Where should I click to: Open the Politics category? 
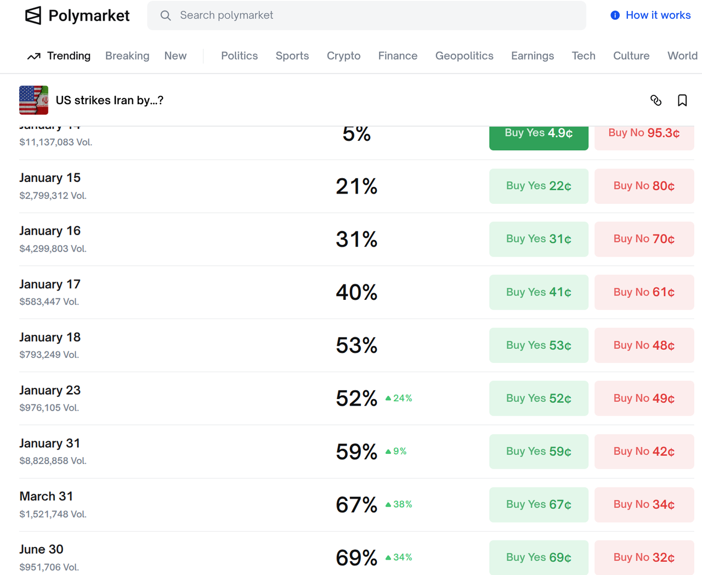pos(239,56)
